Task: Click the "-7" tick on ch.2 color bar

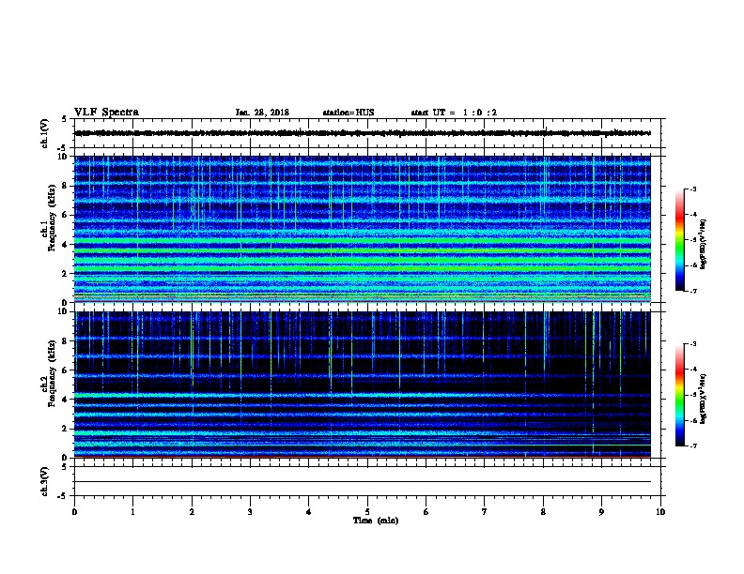Action: pos(693,446)
